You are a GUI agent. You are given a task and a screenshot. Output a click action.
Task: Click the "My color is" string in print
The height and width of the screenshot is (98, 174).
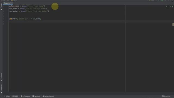tap(21, 19)
